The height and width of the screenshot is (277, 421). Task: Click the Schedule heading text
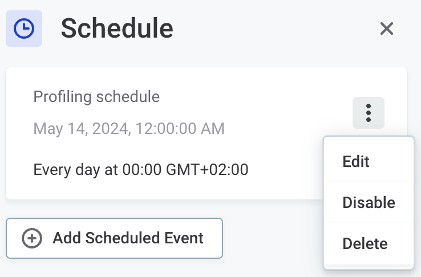117,28
